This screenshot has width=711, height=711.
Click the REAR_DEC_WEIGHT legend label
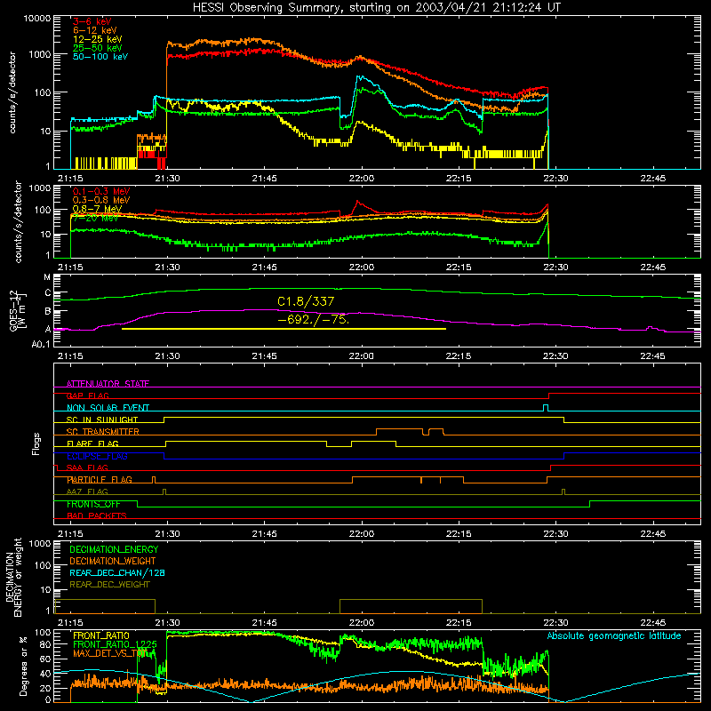pos(109,585)
